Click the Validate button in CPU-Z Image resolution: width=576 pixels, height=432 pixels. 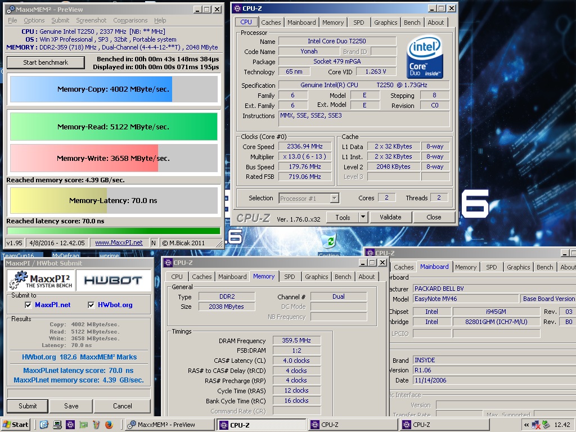click(390, 217)
